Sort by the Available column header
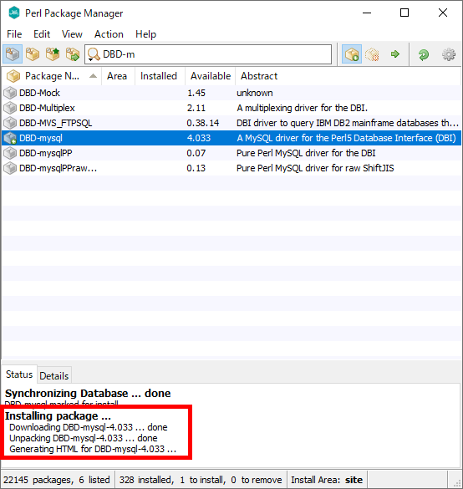The height and width of the screenshot is (489, 463). pyautogui.click(x=211, y=76)
